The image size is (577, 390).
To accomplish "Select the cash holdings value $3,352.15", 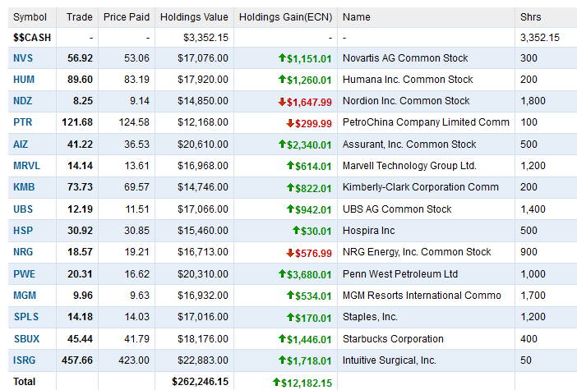I will click(x=205, y=38).
